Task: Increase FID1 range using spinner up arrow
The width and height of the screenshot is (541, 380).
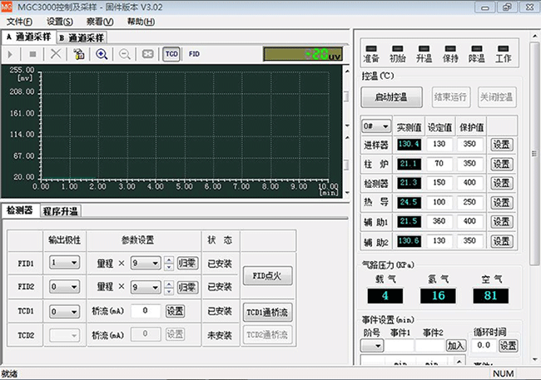Action: coord(169,259)
